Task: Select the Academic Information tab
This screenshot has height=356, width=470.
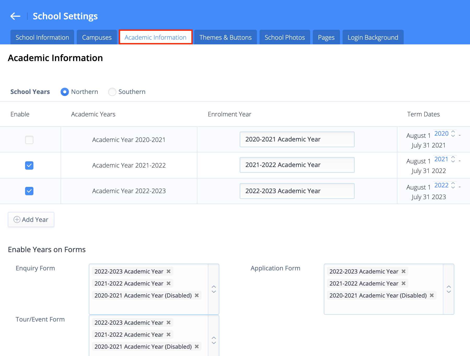Action: click(x=156, y=37)
